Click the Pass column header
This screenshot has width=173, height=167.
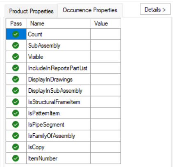(16, 23)
